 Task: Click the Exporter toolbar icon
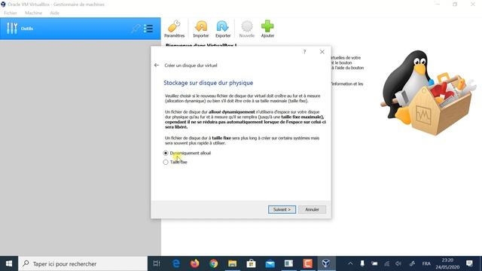[x=223, y=29]
